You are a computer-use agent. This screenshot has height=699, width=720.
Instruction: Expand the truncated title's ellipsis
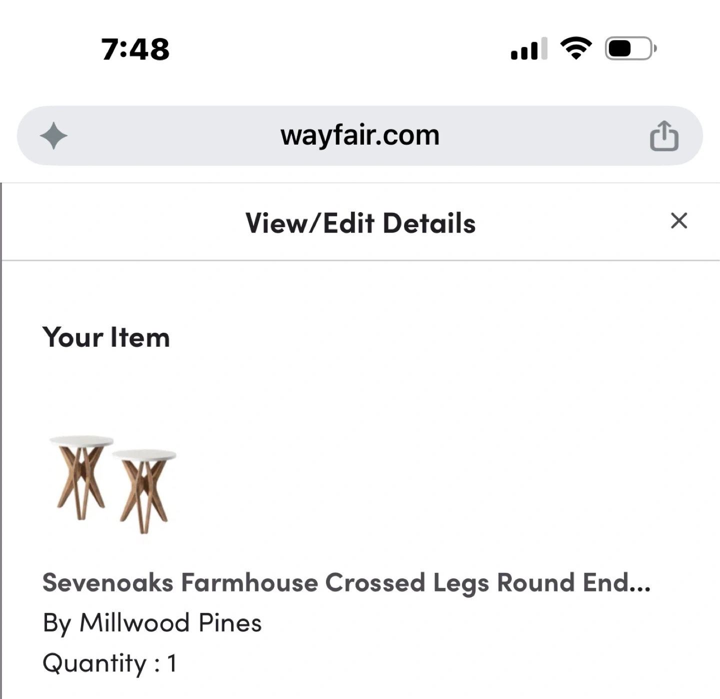[639, 584]
